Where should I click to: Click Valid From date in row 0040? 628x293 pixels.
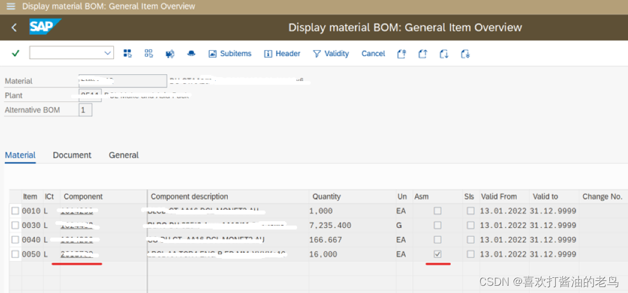[503, 240]
